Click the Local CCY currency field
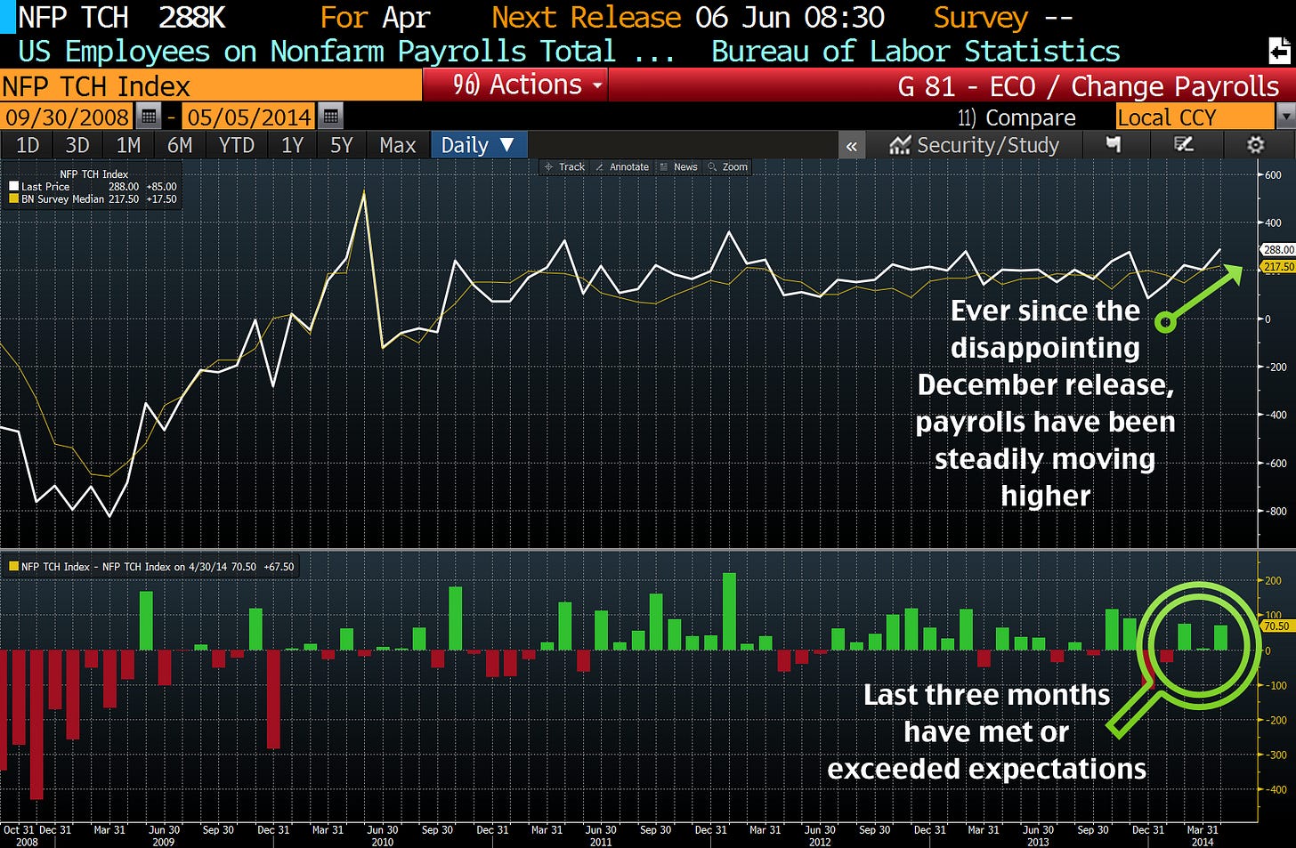Viewport: 1296px width, 848px height. 1195,117
